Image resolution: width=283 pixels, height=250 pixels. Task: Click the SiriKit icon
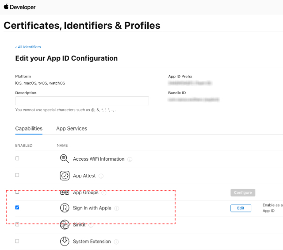(x=65, y=224)
